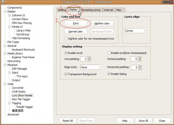Decrease Horizontal padding with the down arrow
This screenshot has height=125, width=174.
point(140,68)
